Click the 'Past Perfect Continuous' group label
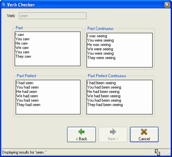 coord(107,76)
